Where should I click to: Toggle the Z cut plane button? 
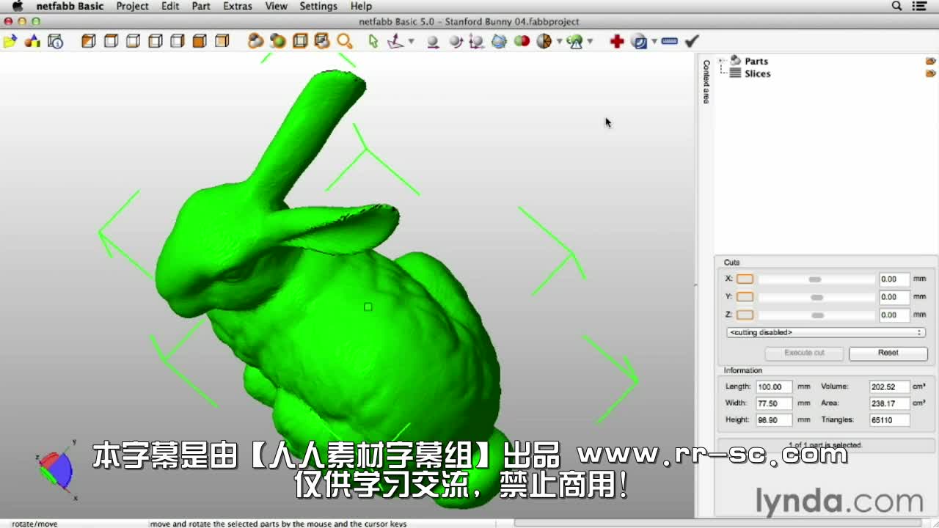point(745,315)
